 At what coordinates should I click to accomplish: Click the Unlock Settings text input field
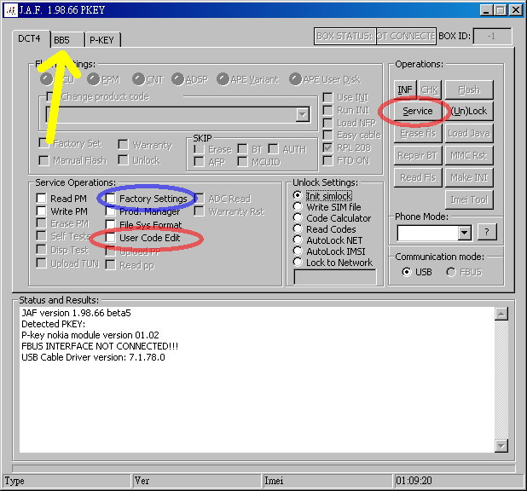[334, 277]
